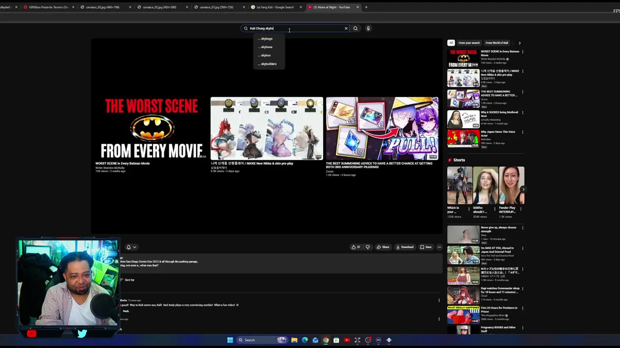Like the video with thumbs up
This screenshot has width=620, height=348.
tap(356, 247)
